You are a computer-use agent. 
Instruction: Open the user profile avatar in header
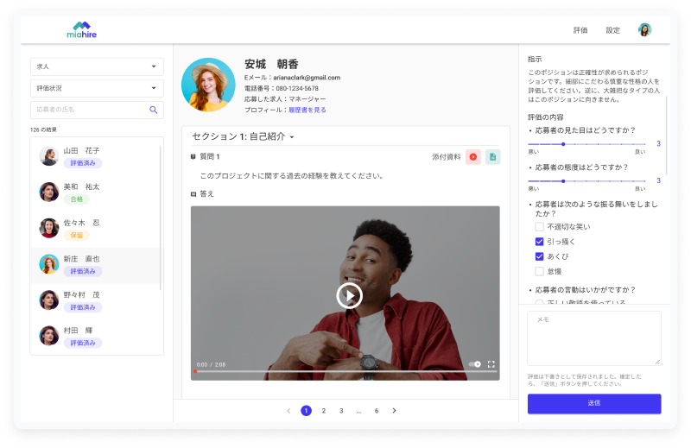tap(644, 30)
